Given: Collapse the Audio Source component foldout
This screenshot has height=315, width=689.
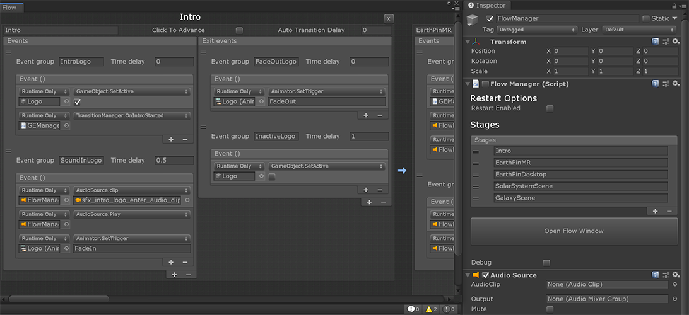Looking at the screenshot, I should 468,275.
